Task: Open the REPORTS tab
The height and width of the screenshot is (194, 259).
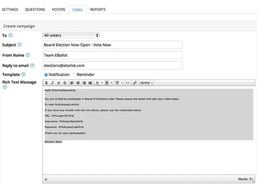Action: coord(98,9)
